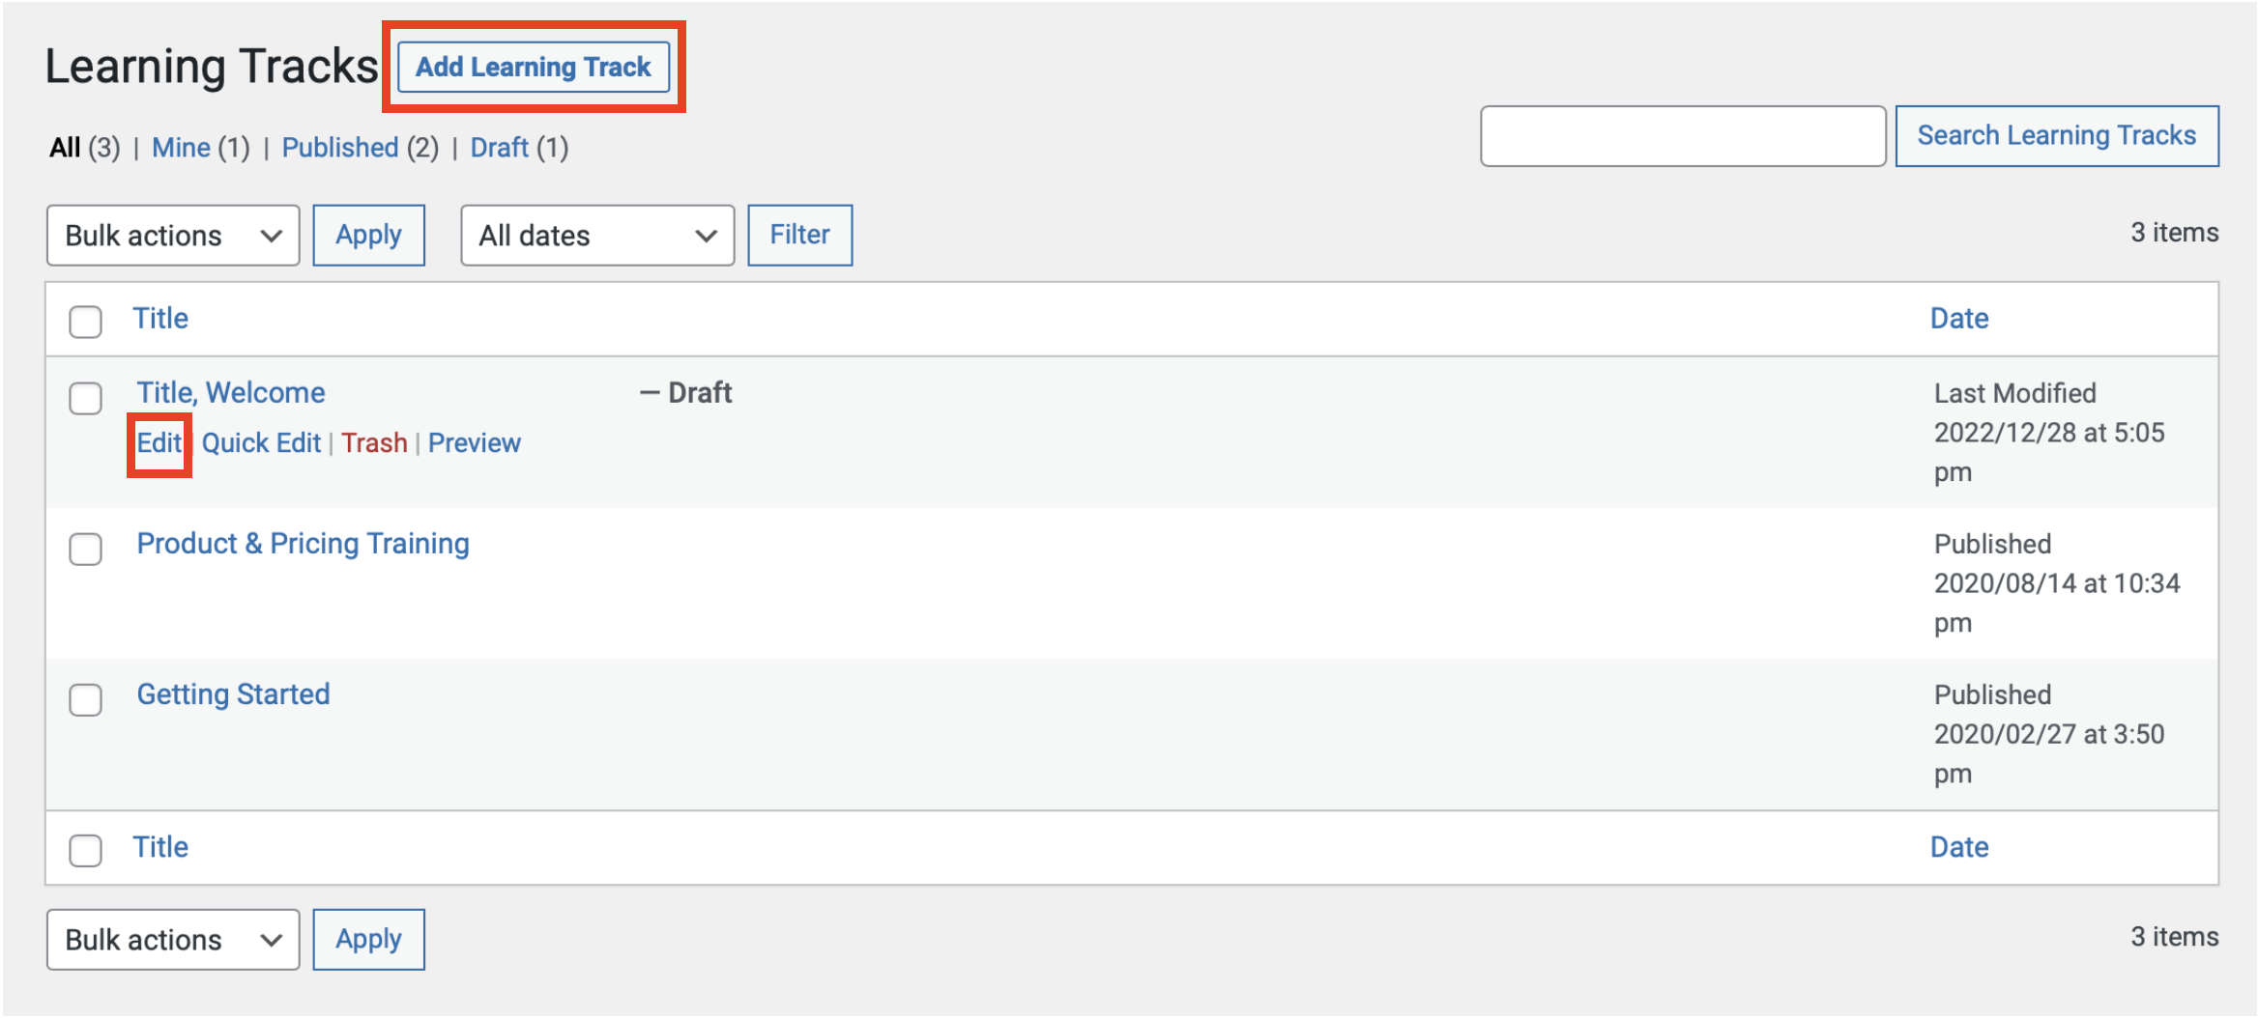Tick the select-all checkbox in header row

(x=85, y=322)
